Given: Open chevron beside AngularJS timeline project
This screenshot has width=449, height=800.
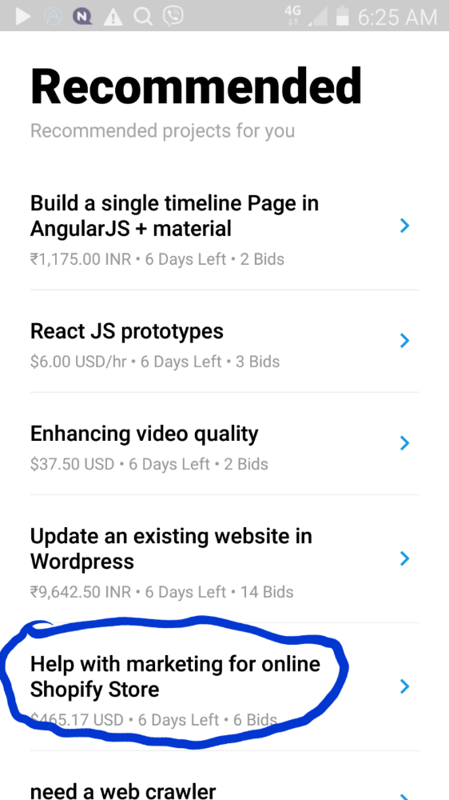Looking at the screenshot, I should coord(405,226).
